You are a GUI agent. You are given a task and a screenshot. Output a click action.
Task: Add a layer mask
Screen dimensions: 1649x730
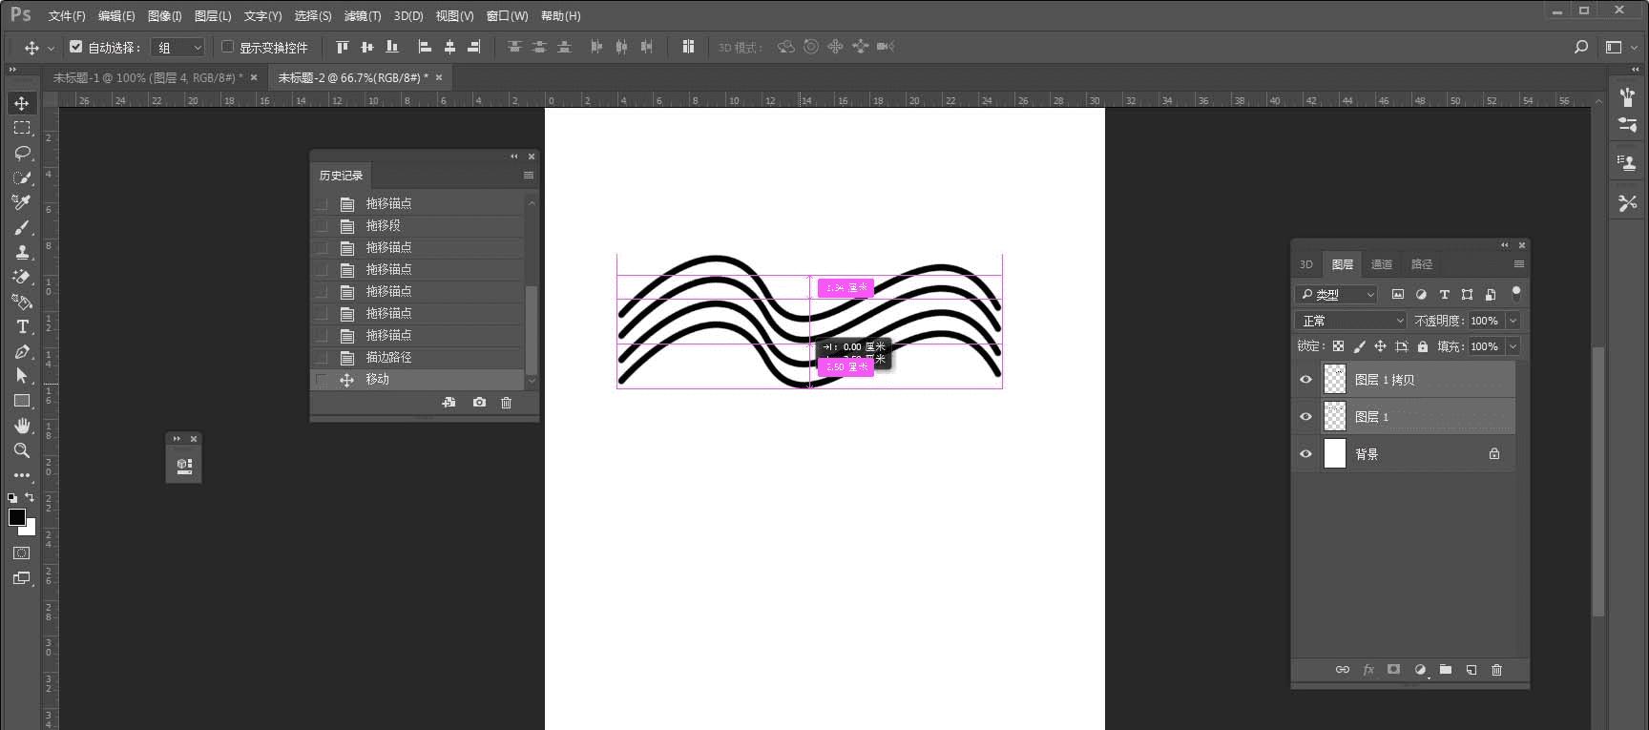click(1393, 670)
